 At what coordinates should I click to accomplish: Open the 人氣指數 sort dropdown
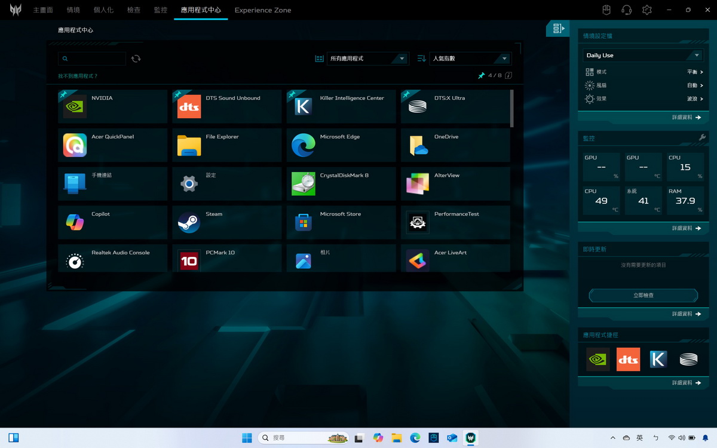coord(470,59)
